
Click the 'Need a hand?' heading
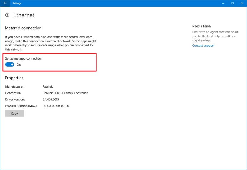pos(202,26)
